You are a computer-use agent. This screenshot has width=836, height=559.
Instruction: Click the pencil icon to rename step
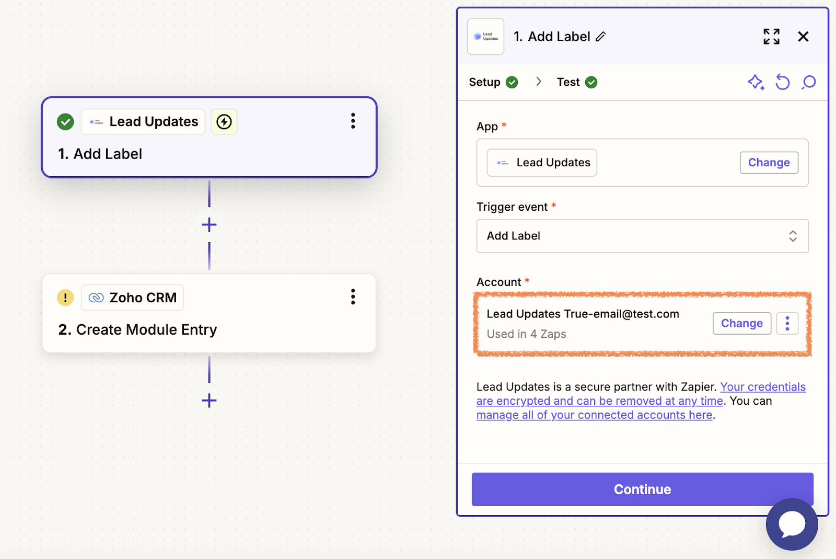coord(601,37)
